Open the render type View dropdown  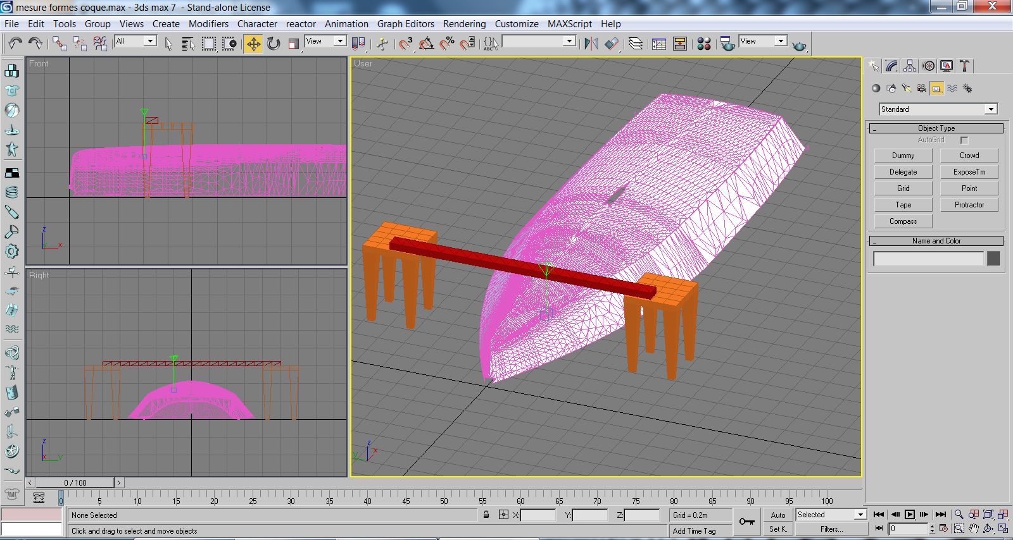click(763, 41)
